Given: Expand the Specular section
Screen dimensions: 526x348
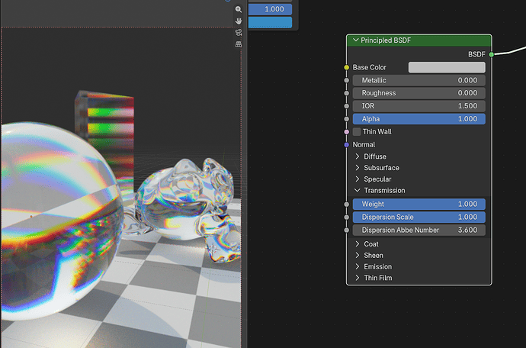Looking at the screenshot, I should [x=358, y=179].
